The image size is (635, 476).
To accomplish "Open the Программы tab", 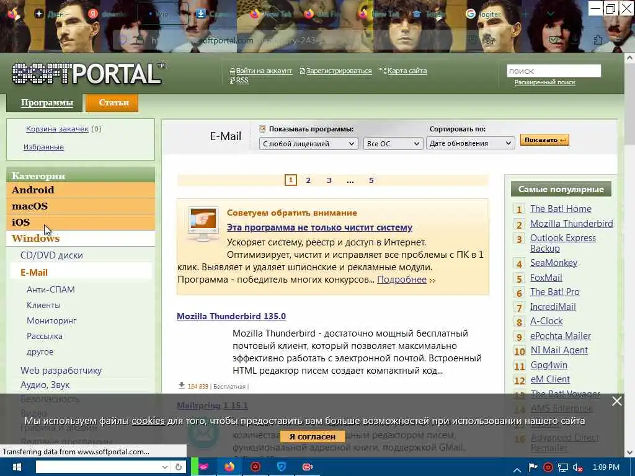I will (45, 103).
